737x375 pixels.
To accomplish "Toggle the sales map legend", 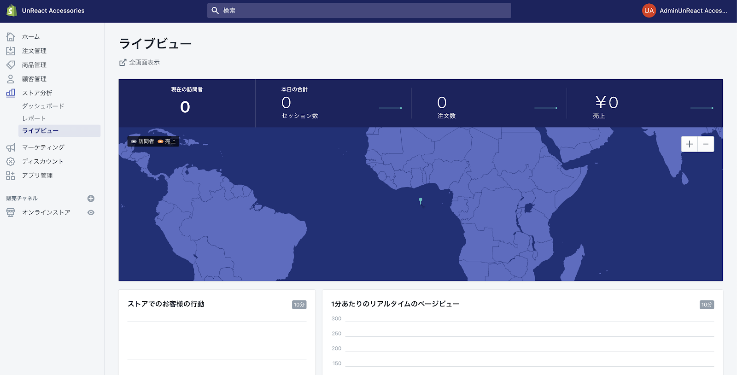I will (x=167, y=141).
